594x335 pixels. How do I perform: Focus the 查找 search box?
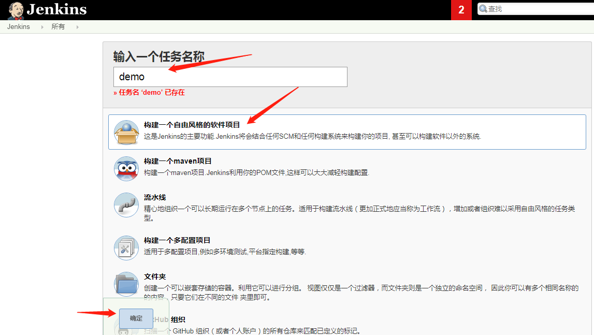click(x=535, y=9)
